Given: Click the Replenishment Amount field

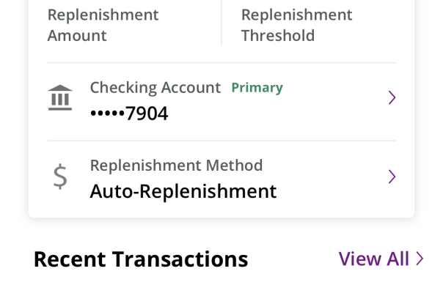Looking at the screenshot, I should 103,25.
